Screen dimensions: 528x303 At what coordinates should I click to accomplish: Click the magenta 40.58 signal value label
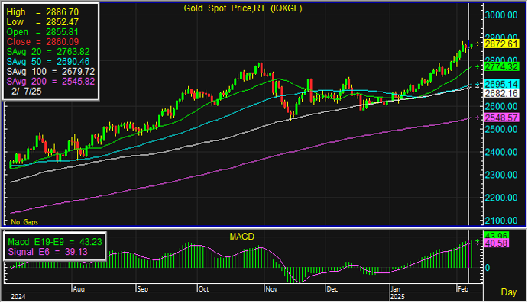(497, 243)
